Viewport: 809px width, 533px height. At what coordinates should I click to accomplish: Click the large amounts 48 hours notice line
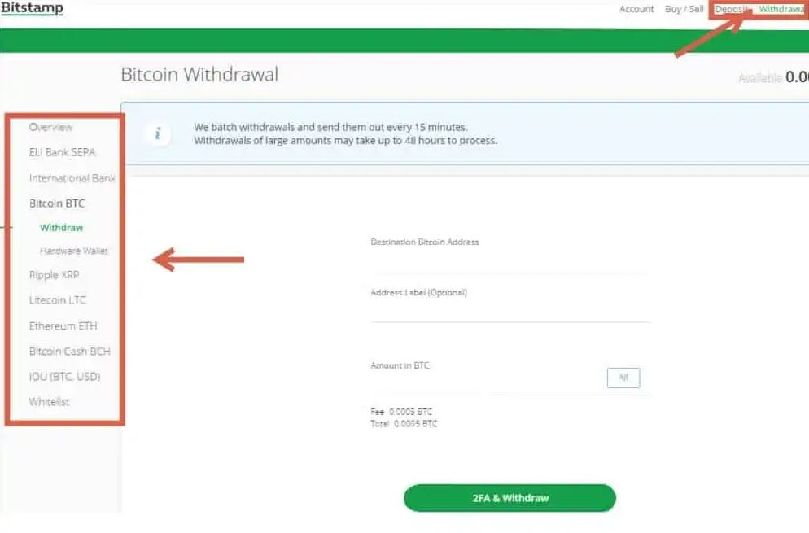click(x=346, y=140)
